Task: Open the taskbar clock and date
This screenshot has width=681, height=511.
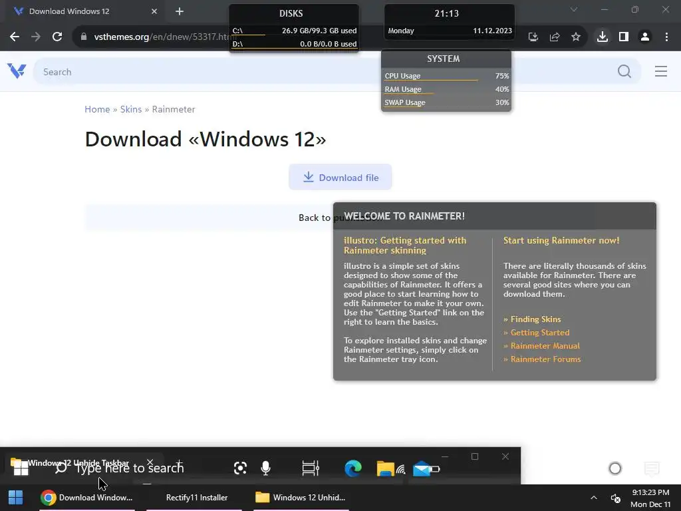Action: 650,498
